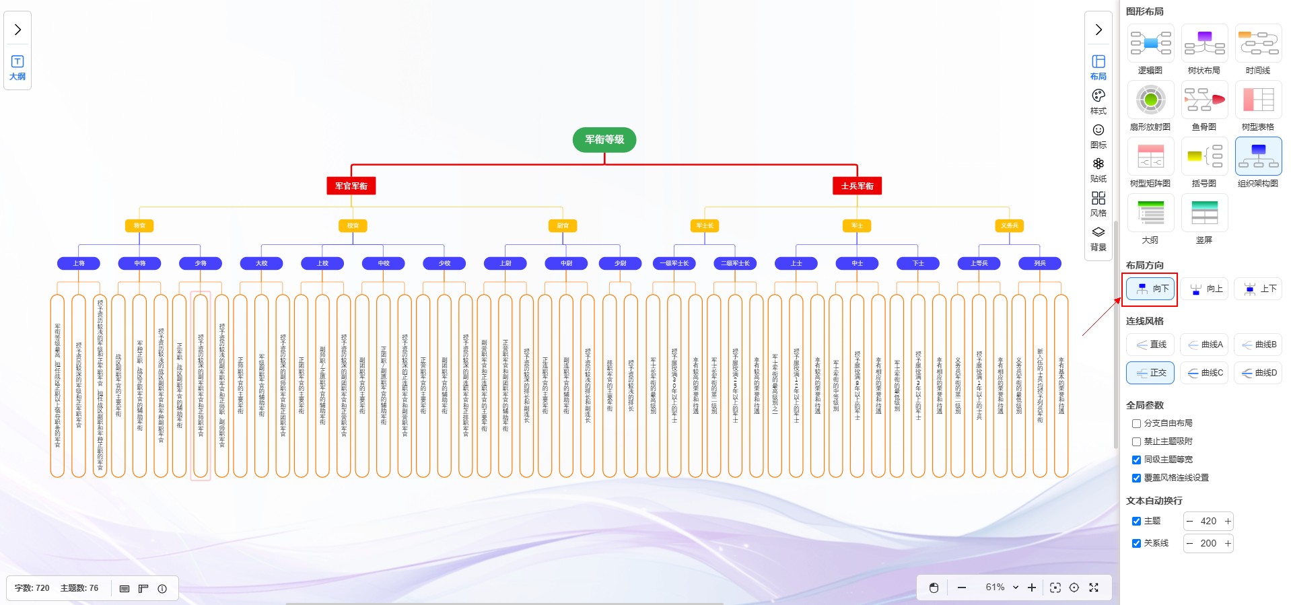Open the 样式 style tab

click(1098, 101)
